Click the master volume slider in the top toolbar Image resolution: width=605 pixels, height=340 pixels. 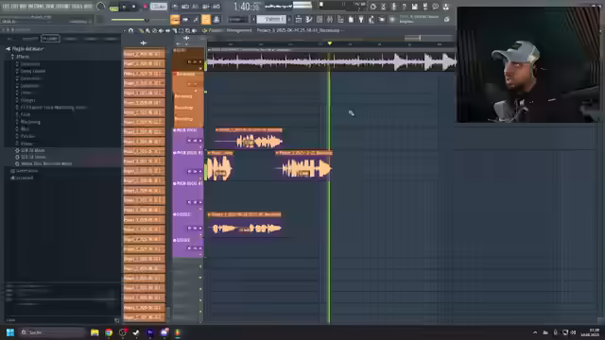click(130, 20)
